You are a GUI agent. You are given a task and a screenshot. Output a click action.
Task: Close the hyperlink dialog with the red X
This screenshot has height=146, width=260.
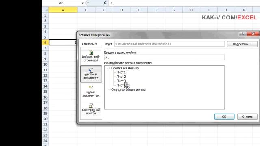[253, 34]
